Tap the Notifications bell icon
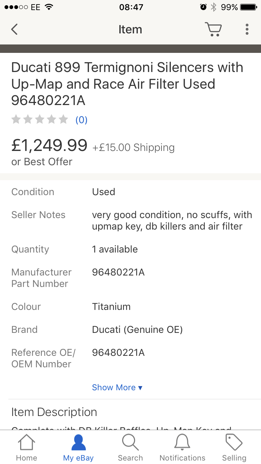 [182, 443]
